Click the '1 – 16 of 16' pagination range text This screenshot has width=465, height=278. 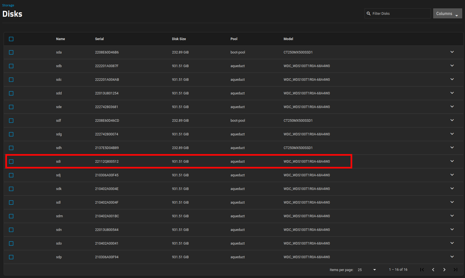[x=398, y=270]
